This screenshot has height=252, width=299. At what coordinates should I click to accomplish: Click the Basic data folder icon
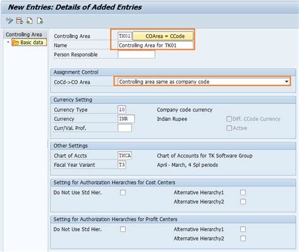[15, 43]
